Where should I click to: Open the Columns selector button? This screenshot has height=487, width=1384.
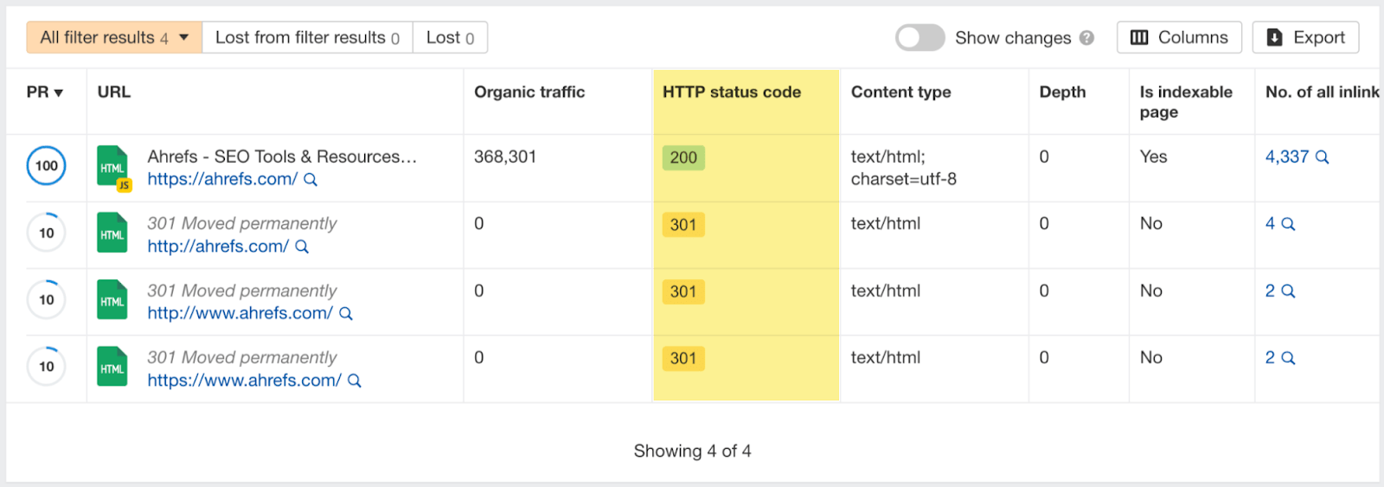pos(1179,37)
